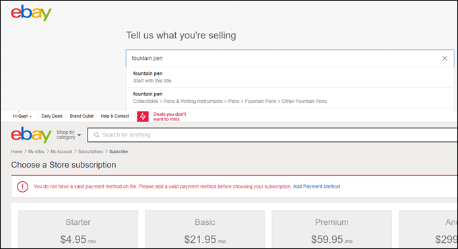
Task: Click the 'Tell us what you're selling' heading
Action: tap(181, 35)
